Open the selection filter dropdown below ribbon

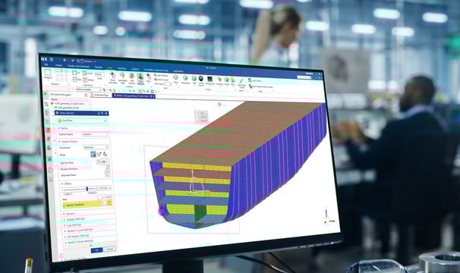[88, 89]
